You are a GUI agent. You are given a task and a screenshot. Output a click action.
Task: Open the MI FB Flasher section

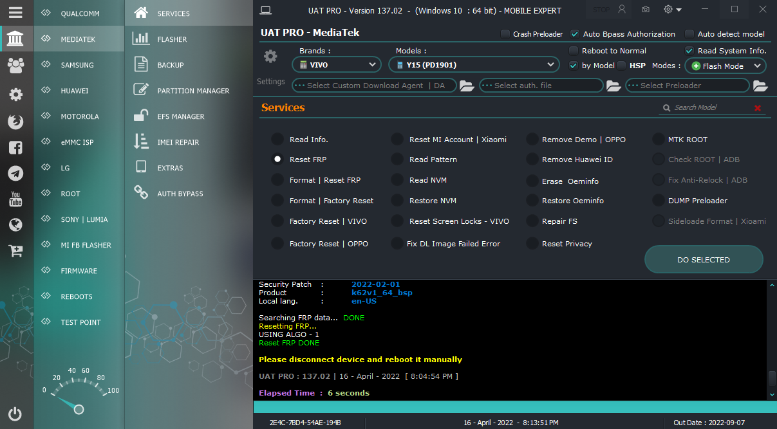79,244
